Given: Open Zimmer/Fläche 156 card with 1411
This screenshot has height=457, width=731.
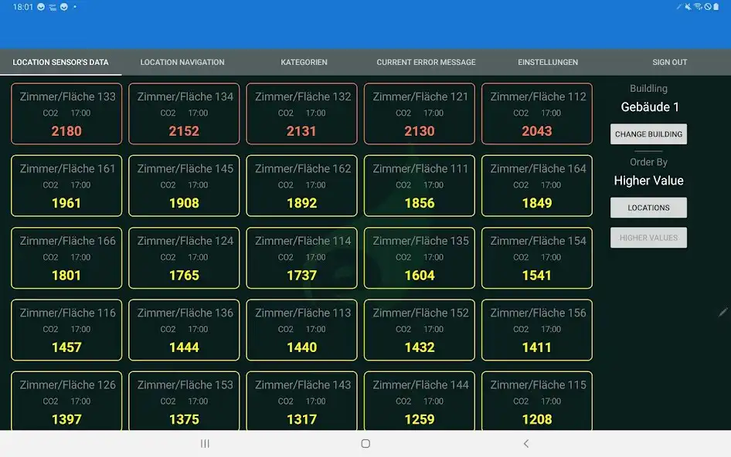Looking at the screenshot, I should click(x=537, y=330).
